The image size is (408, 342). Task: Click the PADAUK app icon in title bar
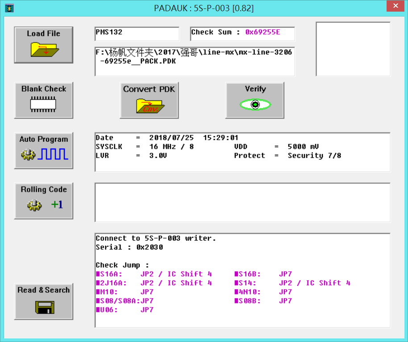pyautogui.click(x=9, y=8)
